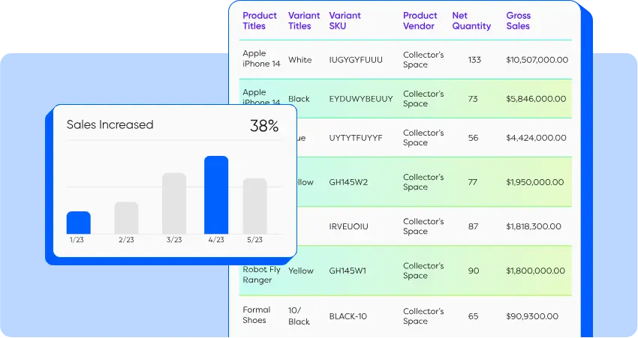The image size is (638, 338).
Task: Click the Sales Increased card title
Action: coord(110,124)
